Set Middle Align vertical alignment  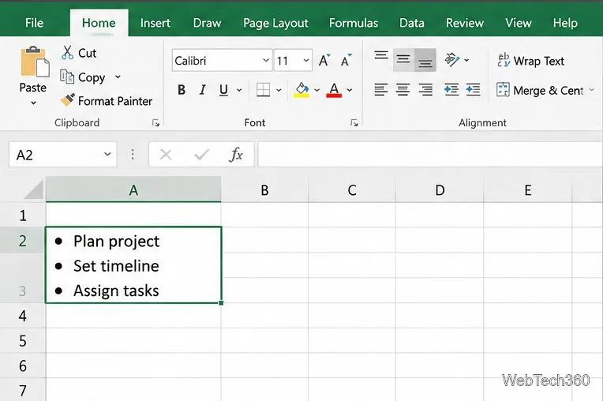click(403, 60)
